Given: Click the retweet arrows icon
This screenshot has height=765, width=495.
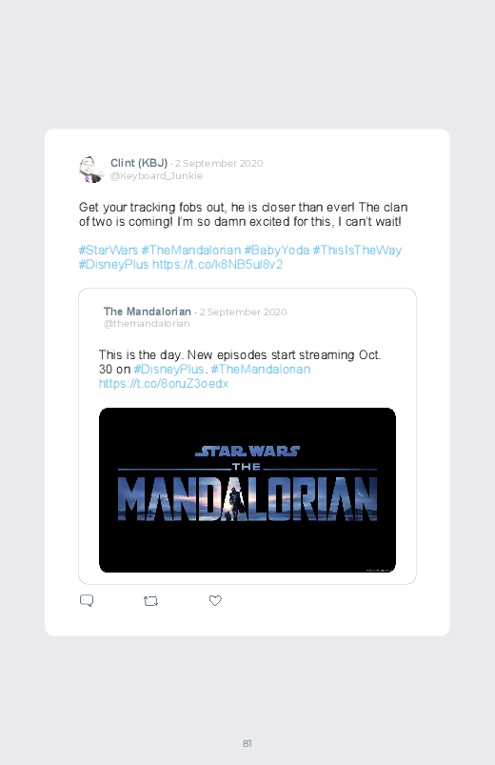Looking at the screenshot, I should [150, 601].
